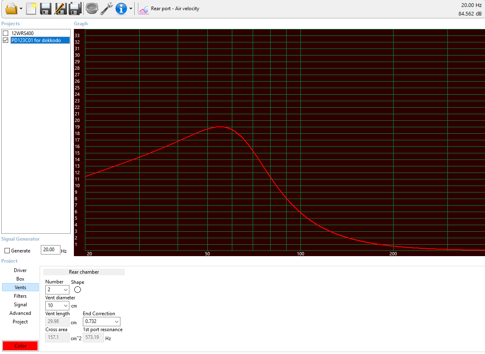The height and width of the screenshot is (354, 485).
Task: Open the Signal tab
Action: [x=20, y=305]
